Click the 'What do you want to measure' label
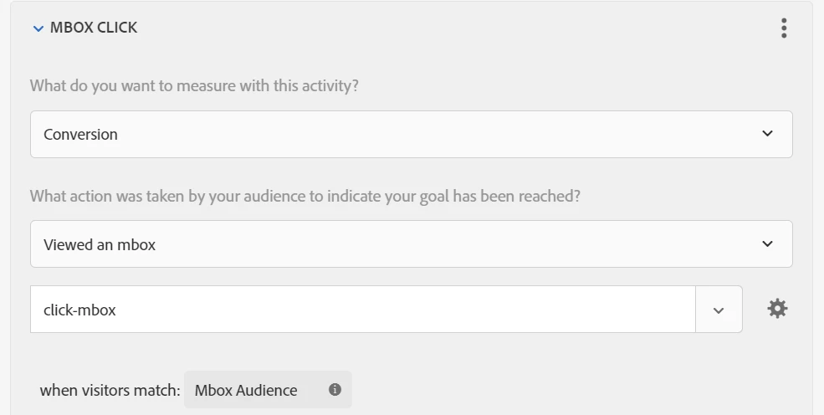824x415 pixels. (194, 85)
